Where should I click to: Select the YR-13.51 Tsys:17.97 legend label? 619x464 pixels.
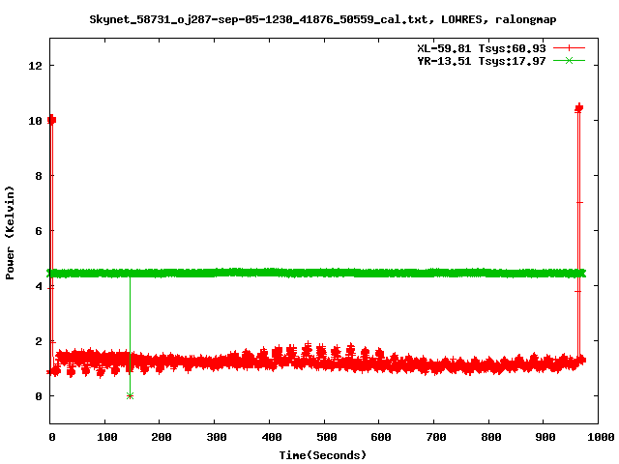click(x=482, y=61)
